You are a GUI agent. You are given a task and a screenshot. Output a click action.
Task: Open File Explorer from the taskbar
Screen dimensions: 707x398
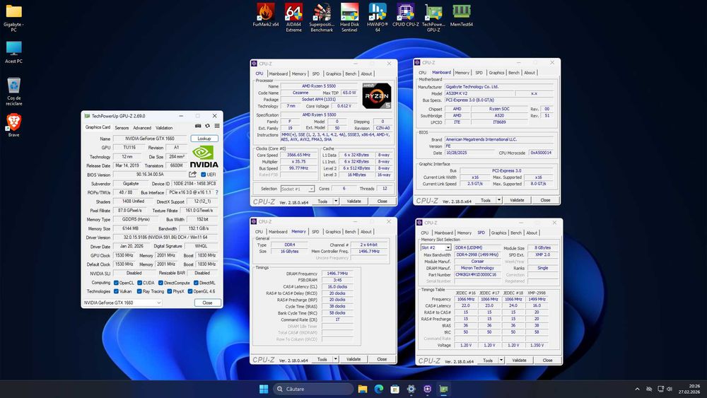click(363, 389)
